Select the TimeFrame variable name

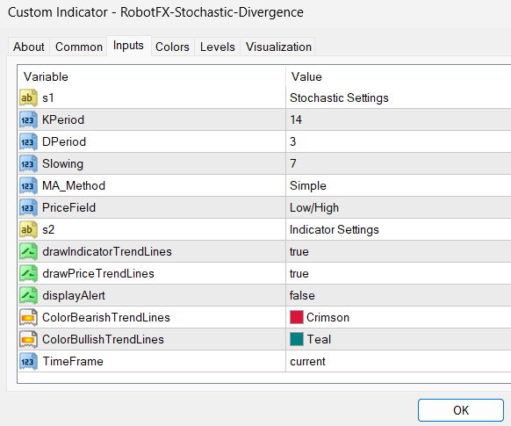73,361
